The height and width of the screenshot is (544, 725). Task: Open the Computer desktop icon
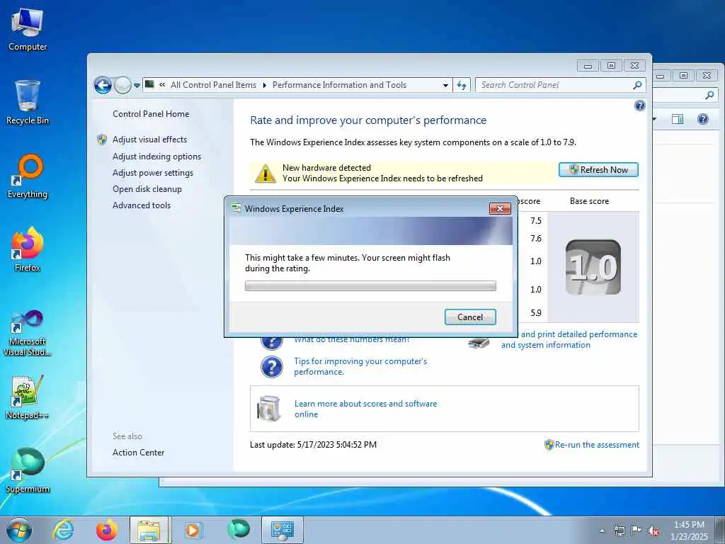pos(28,28)
